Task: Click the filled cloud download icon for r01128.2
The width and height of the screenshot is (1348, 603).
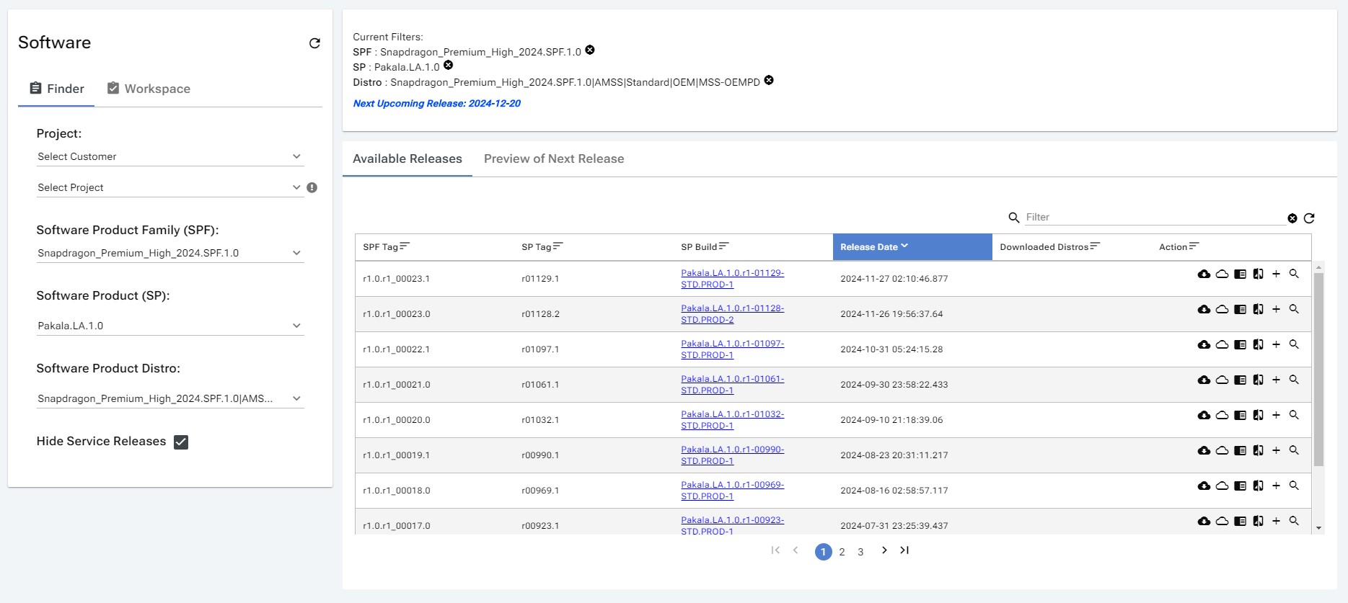Action: (1204, 309)
